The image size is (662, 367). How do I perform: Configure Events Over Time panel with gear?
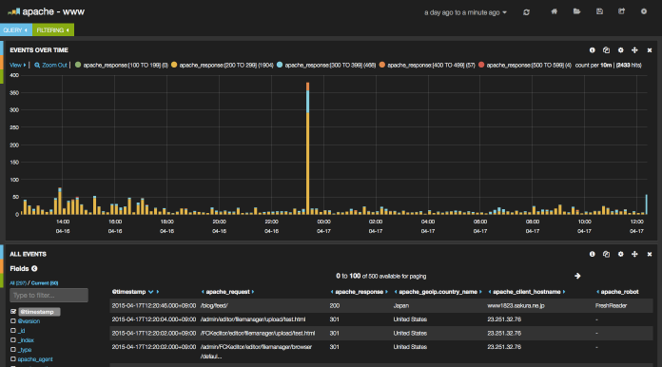(x=620, y=50)
